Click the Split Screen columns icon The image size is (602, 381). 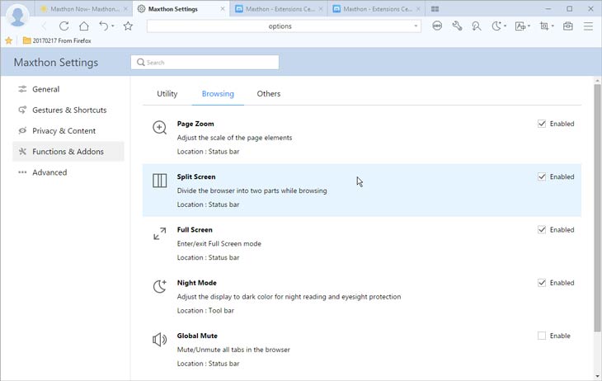click(159, 180)
